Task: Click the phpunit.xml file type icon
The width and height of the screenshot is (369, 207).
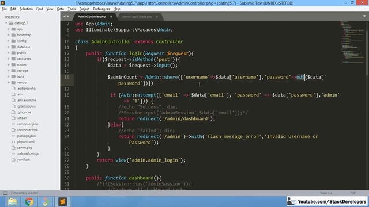Action: tap(13, 142)
